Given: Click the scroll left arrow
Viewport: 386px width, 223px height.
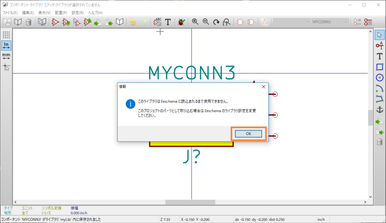Looking at the screenshot, I should pos(15,202).
